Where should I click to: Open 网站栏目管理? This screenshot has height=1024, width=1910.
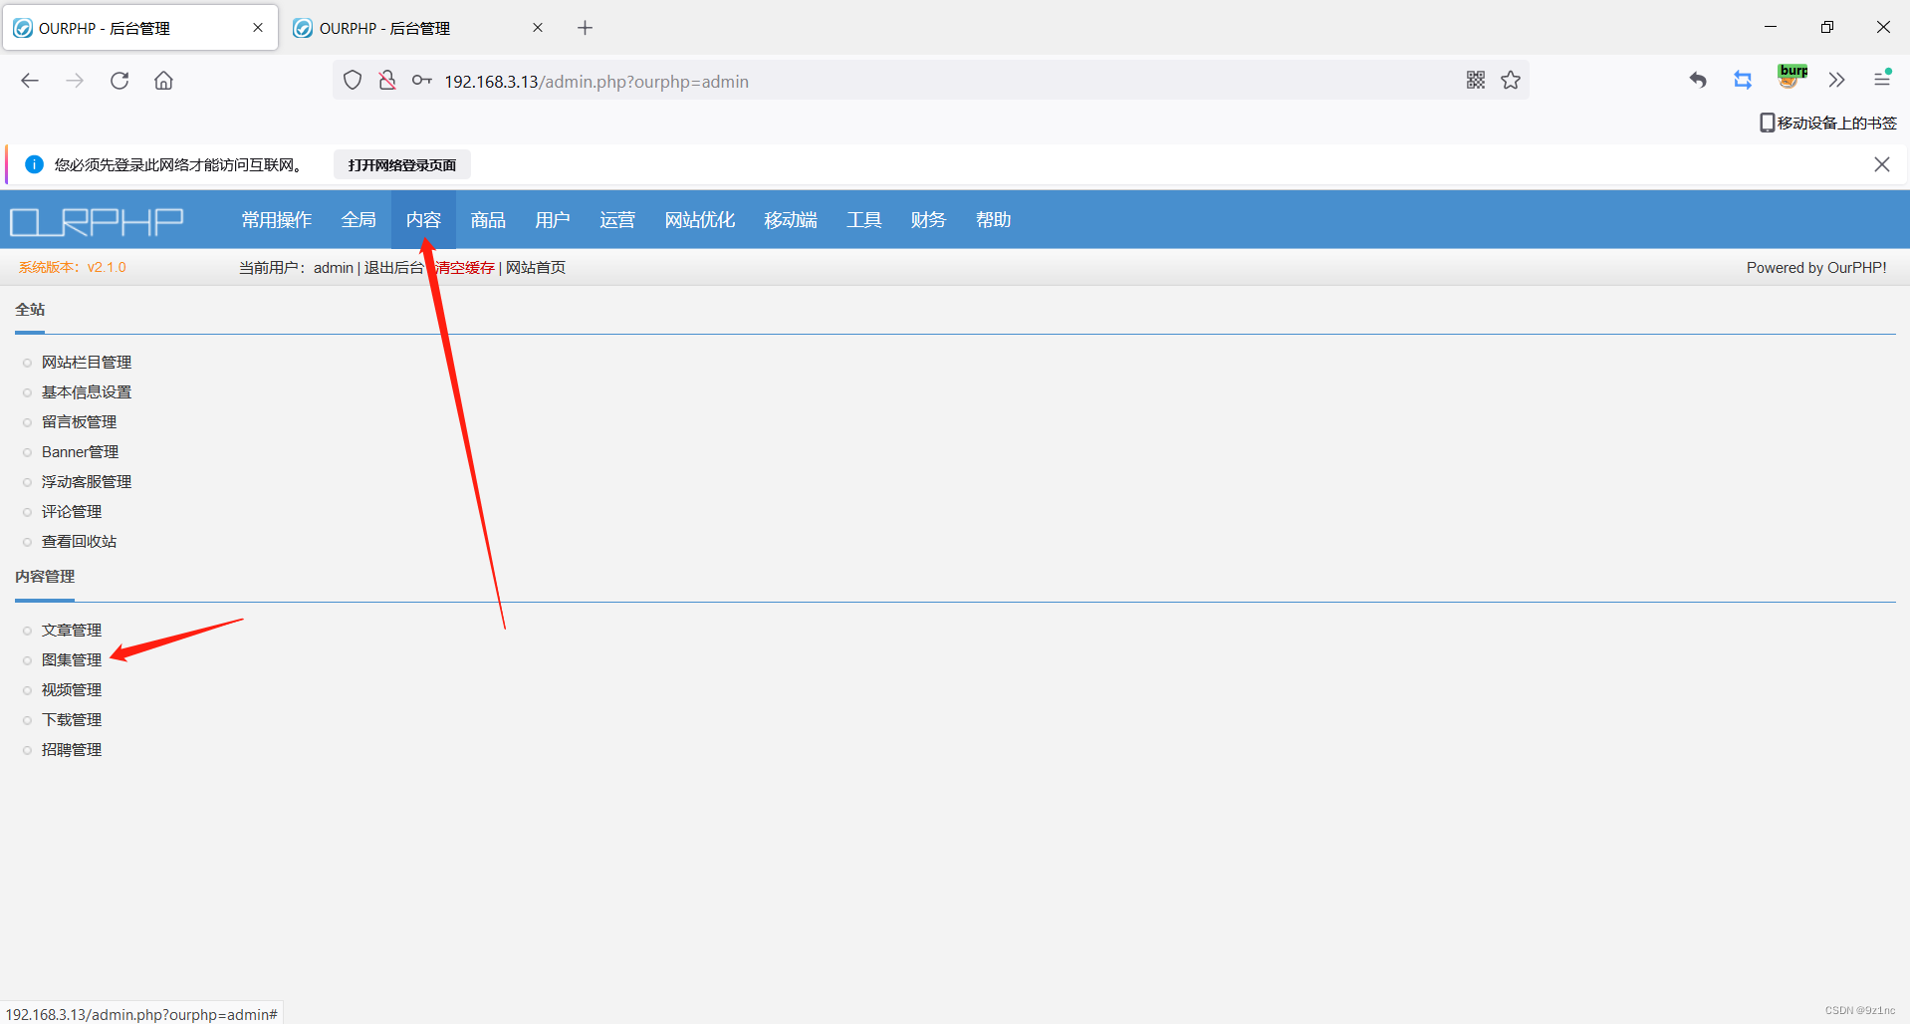pos(87,363)
